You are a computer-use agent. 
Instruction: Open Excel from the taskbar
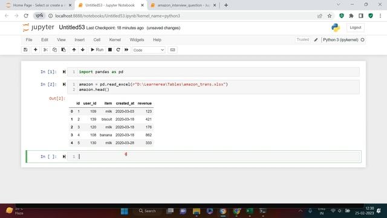click(250, 211)
